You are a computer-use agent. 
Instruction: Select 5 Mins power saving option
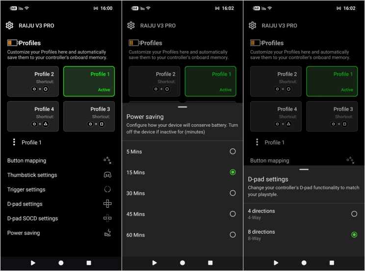[182, 152]
